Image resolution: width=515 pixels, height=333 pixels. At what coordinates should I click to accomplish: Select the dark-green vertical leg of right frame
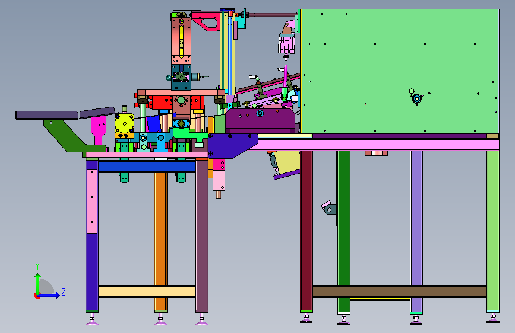pyautogui.click(x=343, y=231)
